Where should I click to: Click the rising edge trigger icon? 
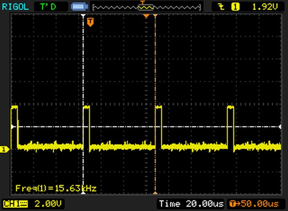pyautogui.click(x=222, y=7)
